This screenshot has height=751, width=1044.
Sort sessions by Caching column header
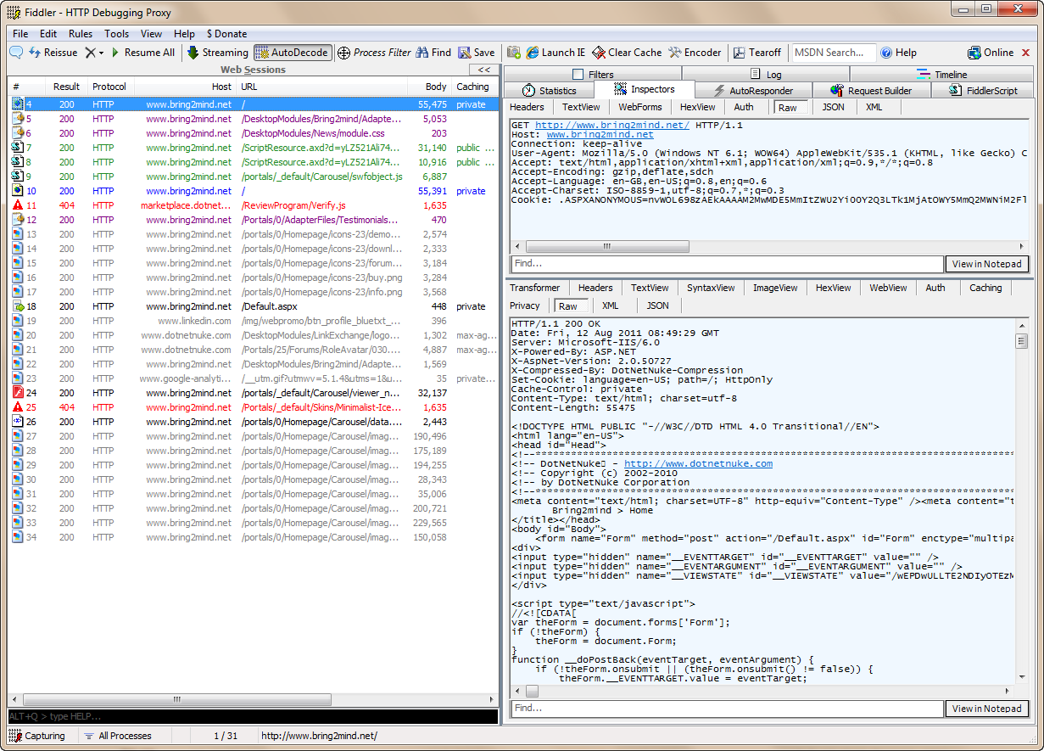click(473, 87)
